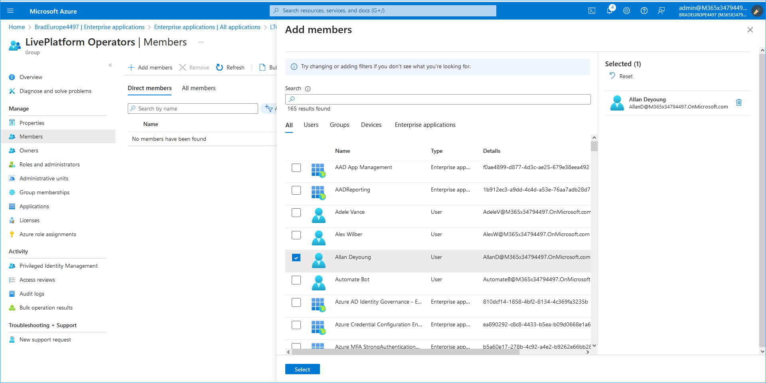The width and height of the screenshot is (766, 383).
Task: Click the Properties sidebar icon
Action: [x=12, y=123]
